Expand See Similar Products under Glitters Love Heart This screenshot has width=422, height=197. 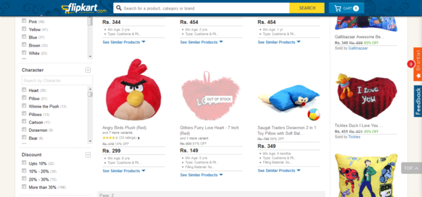pos(202,175)
